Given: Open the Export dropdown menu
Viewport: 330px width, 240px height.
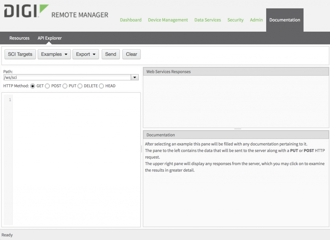Looking at the screenshot, I should pos(86,54).
